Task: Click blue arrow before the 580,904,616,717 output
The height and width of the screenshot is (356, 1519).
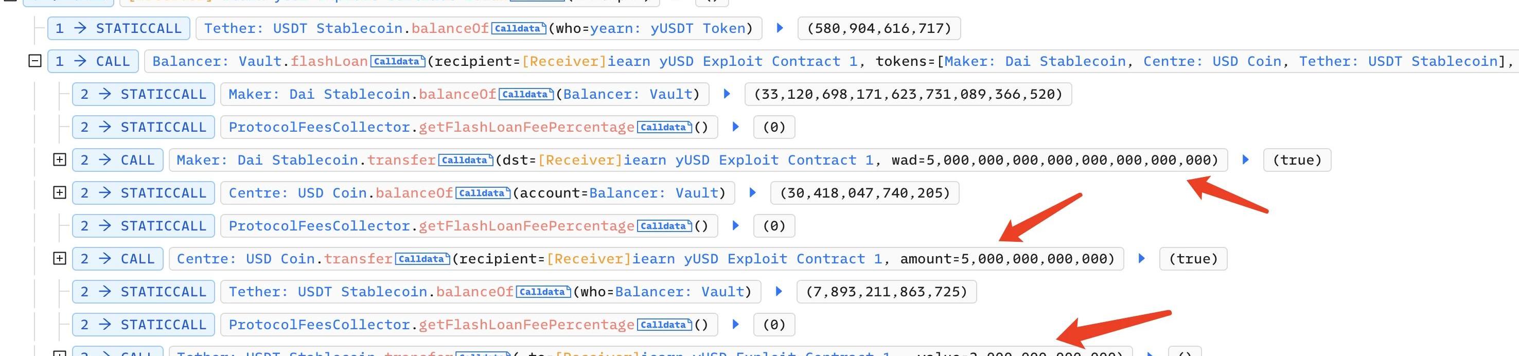Action: pyautogui.click(x=780, y=28)
